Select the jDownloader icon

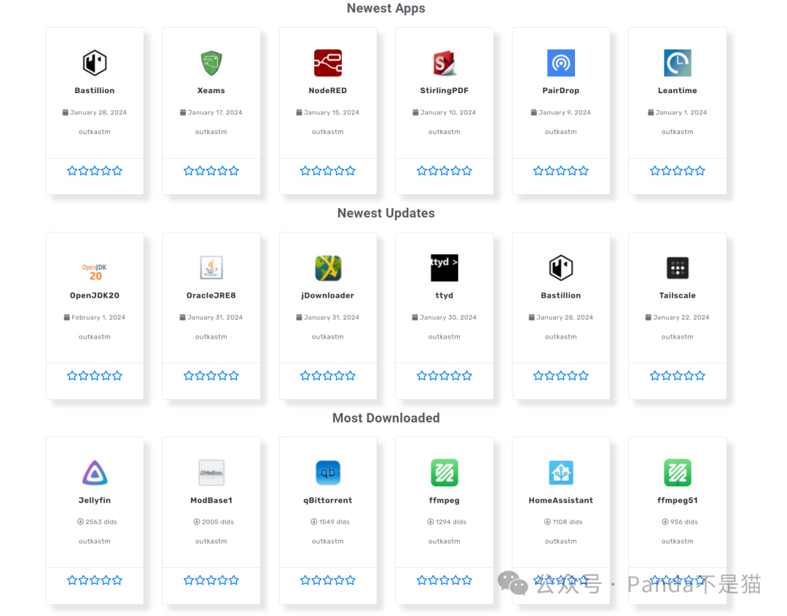pos(328,267)
